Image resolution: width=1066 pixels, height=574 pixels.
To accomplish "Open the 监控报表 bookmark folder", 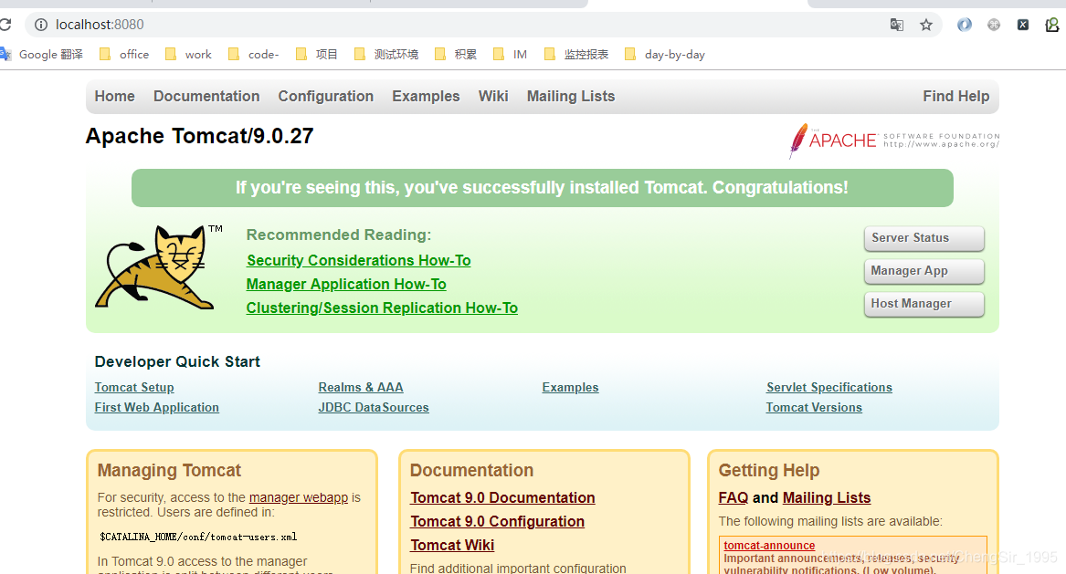I will (x=576, y=55).
